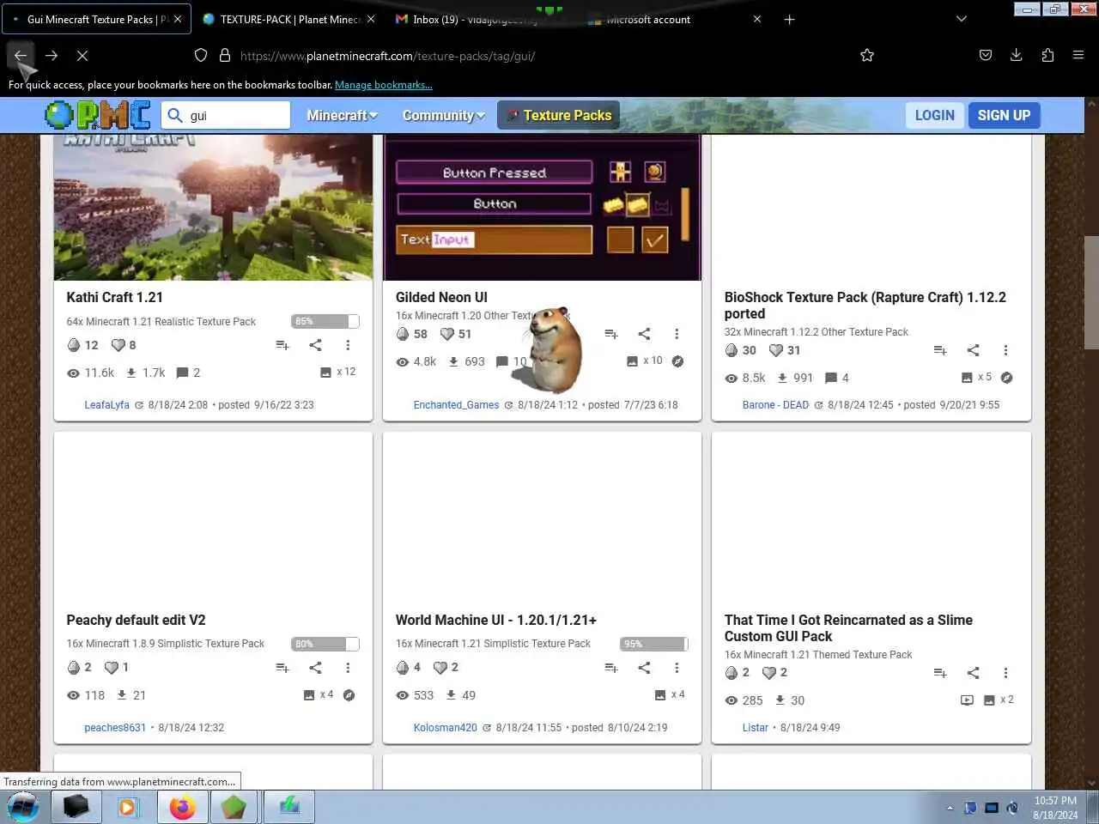Share the BioShock Texture Pack
The height and width of the screenshot is (824, 1099).
point(973,350)
